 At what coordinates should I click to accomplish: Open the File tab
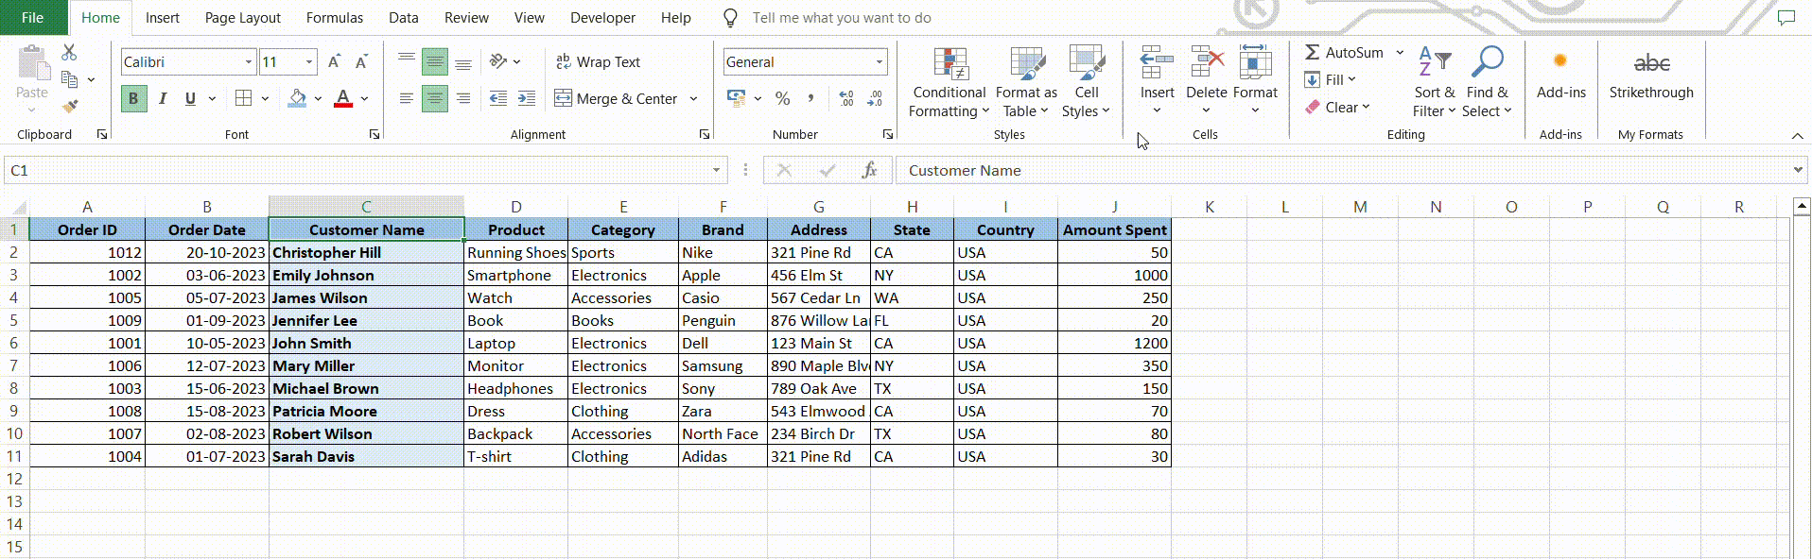coord(33,17)
